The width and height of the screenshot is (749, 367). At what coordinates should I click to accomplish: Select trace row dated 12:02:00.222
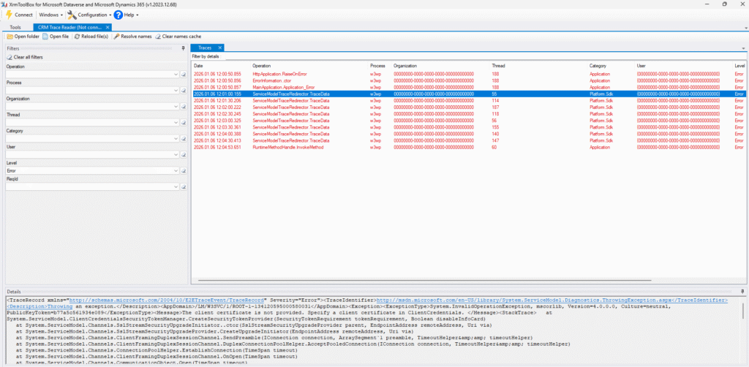(468, 107)
